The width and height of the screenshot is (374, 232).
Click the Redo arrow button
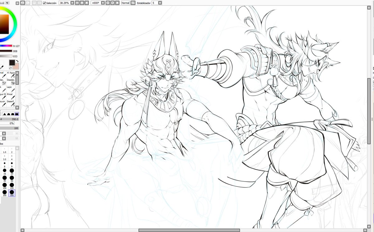(x=28, y=3)
